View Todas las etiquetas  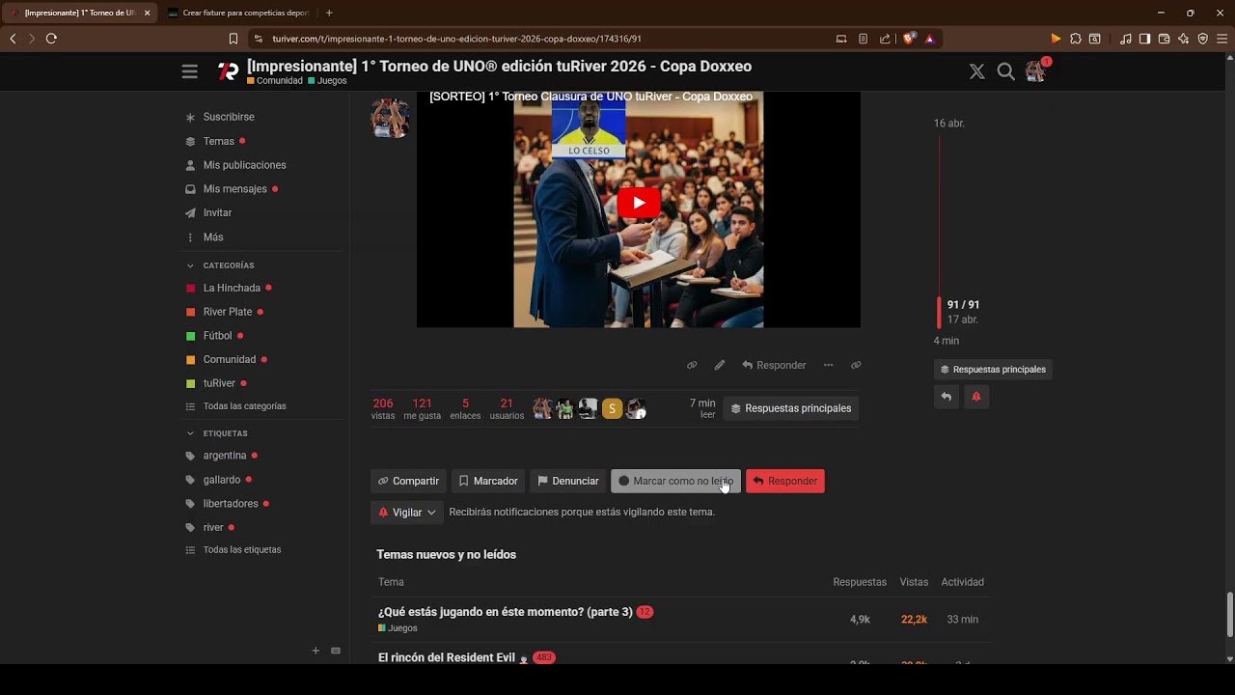coord(241,550)
